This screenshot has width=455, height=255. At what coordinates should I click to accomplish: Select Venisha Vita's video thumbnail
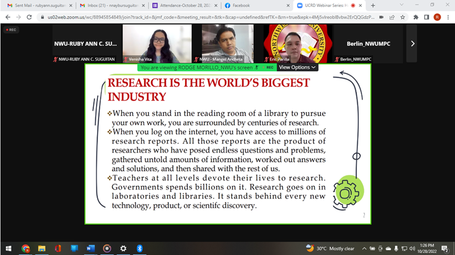(x=157, y=43)
